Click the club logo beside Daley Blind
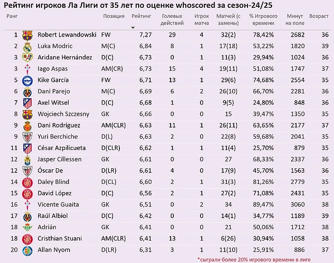Screen dimensions: 334x263 (x=27, y=182)
